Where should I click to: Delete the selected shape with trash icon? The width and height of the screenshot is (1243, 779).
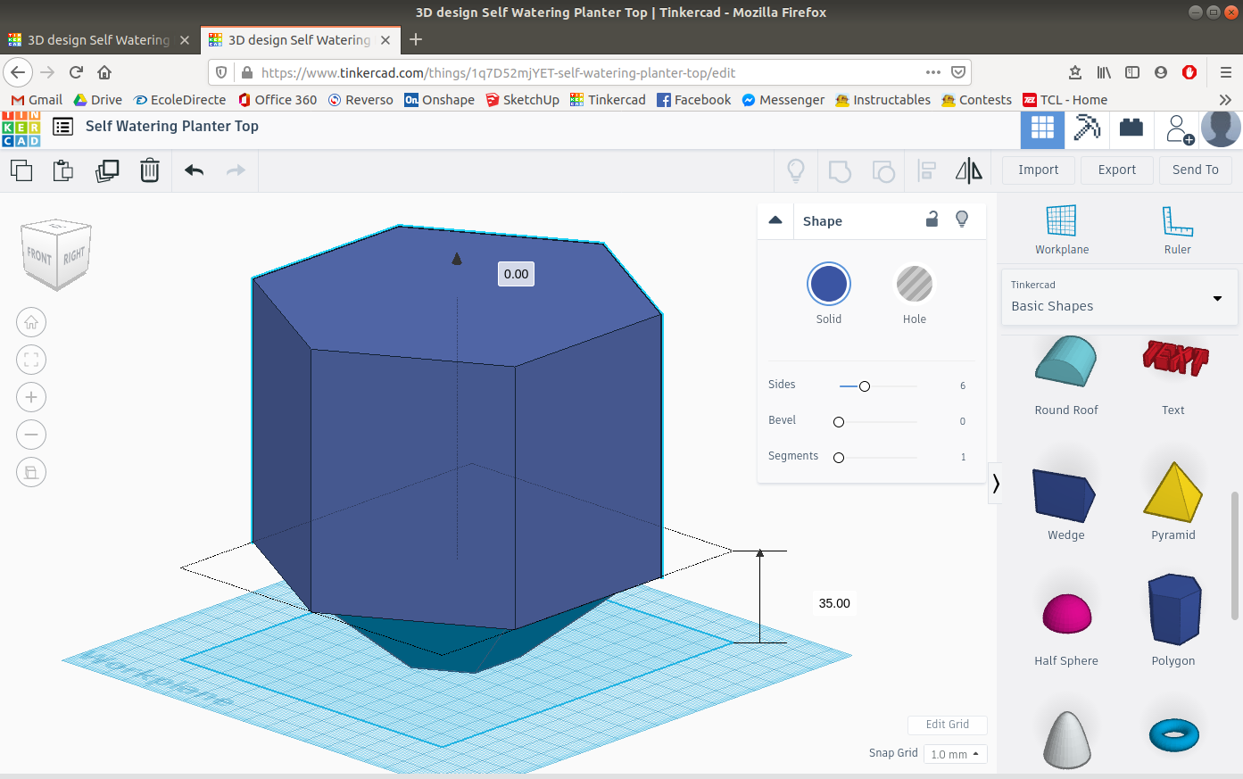point(150,170)
